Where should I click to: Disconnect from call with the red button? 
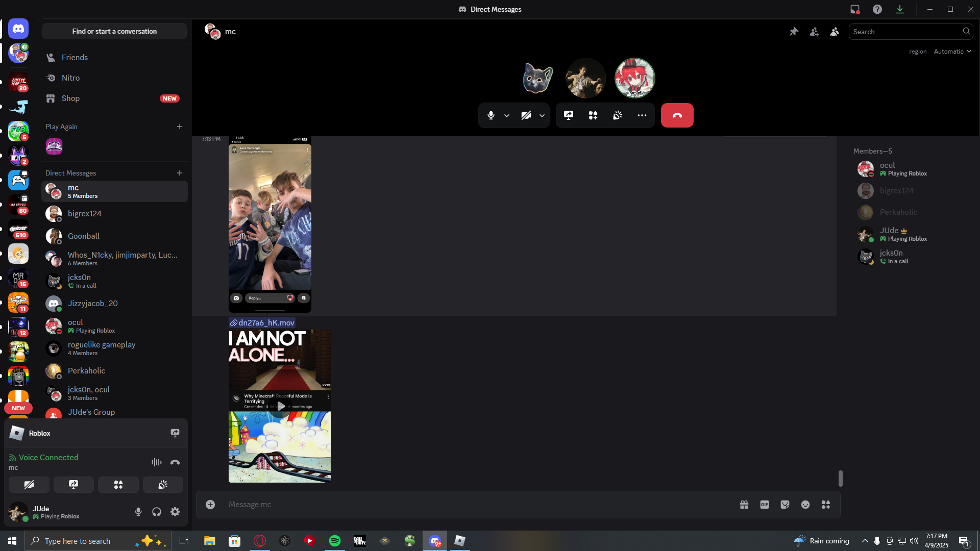[677, 115]
